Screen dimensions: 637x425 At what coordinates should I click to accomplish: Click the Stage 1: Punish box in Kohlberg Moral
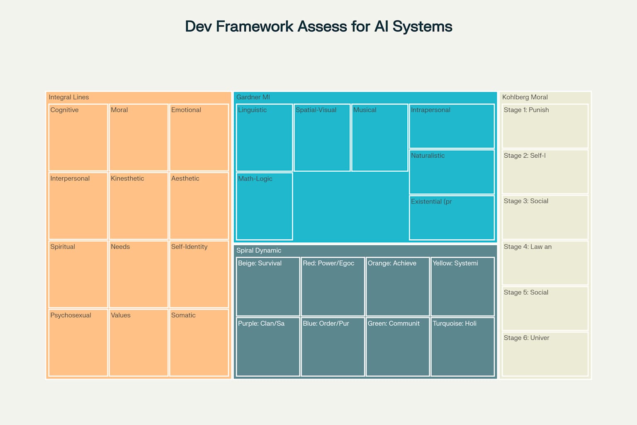coord(545,126)
